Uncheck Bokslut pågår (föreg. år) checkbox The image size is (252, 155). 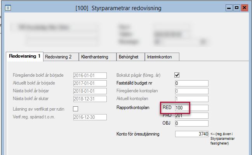177,75
